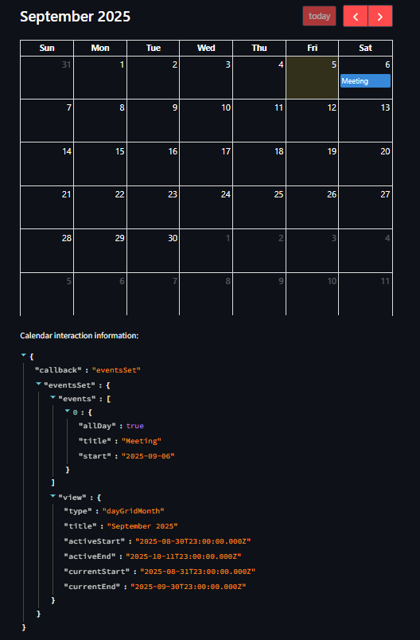This screenshot has height=640, width=420.
Task: Click the "September 2025" JSON title value
Action: 142,526
